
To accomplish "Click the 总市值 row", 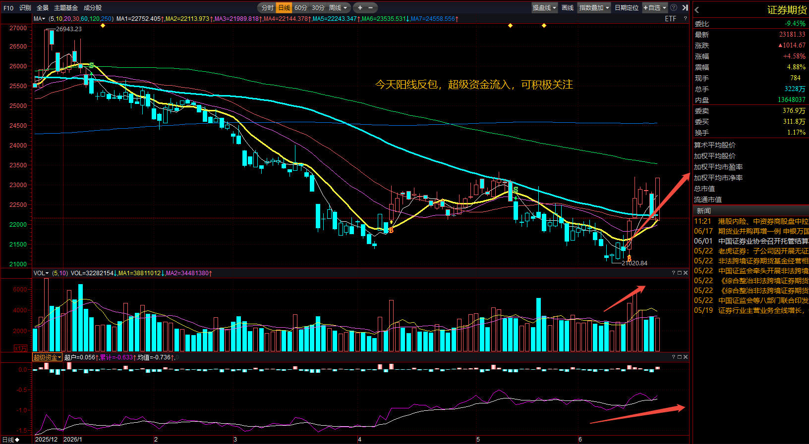I will pyautogui.click(x=751, y=189).
